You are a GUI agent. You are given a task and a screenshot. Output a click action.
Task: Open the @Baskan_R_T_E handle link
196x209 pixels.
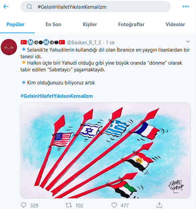[x=84, y=43]
